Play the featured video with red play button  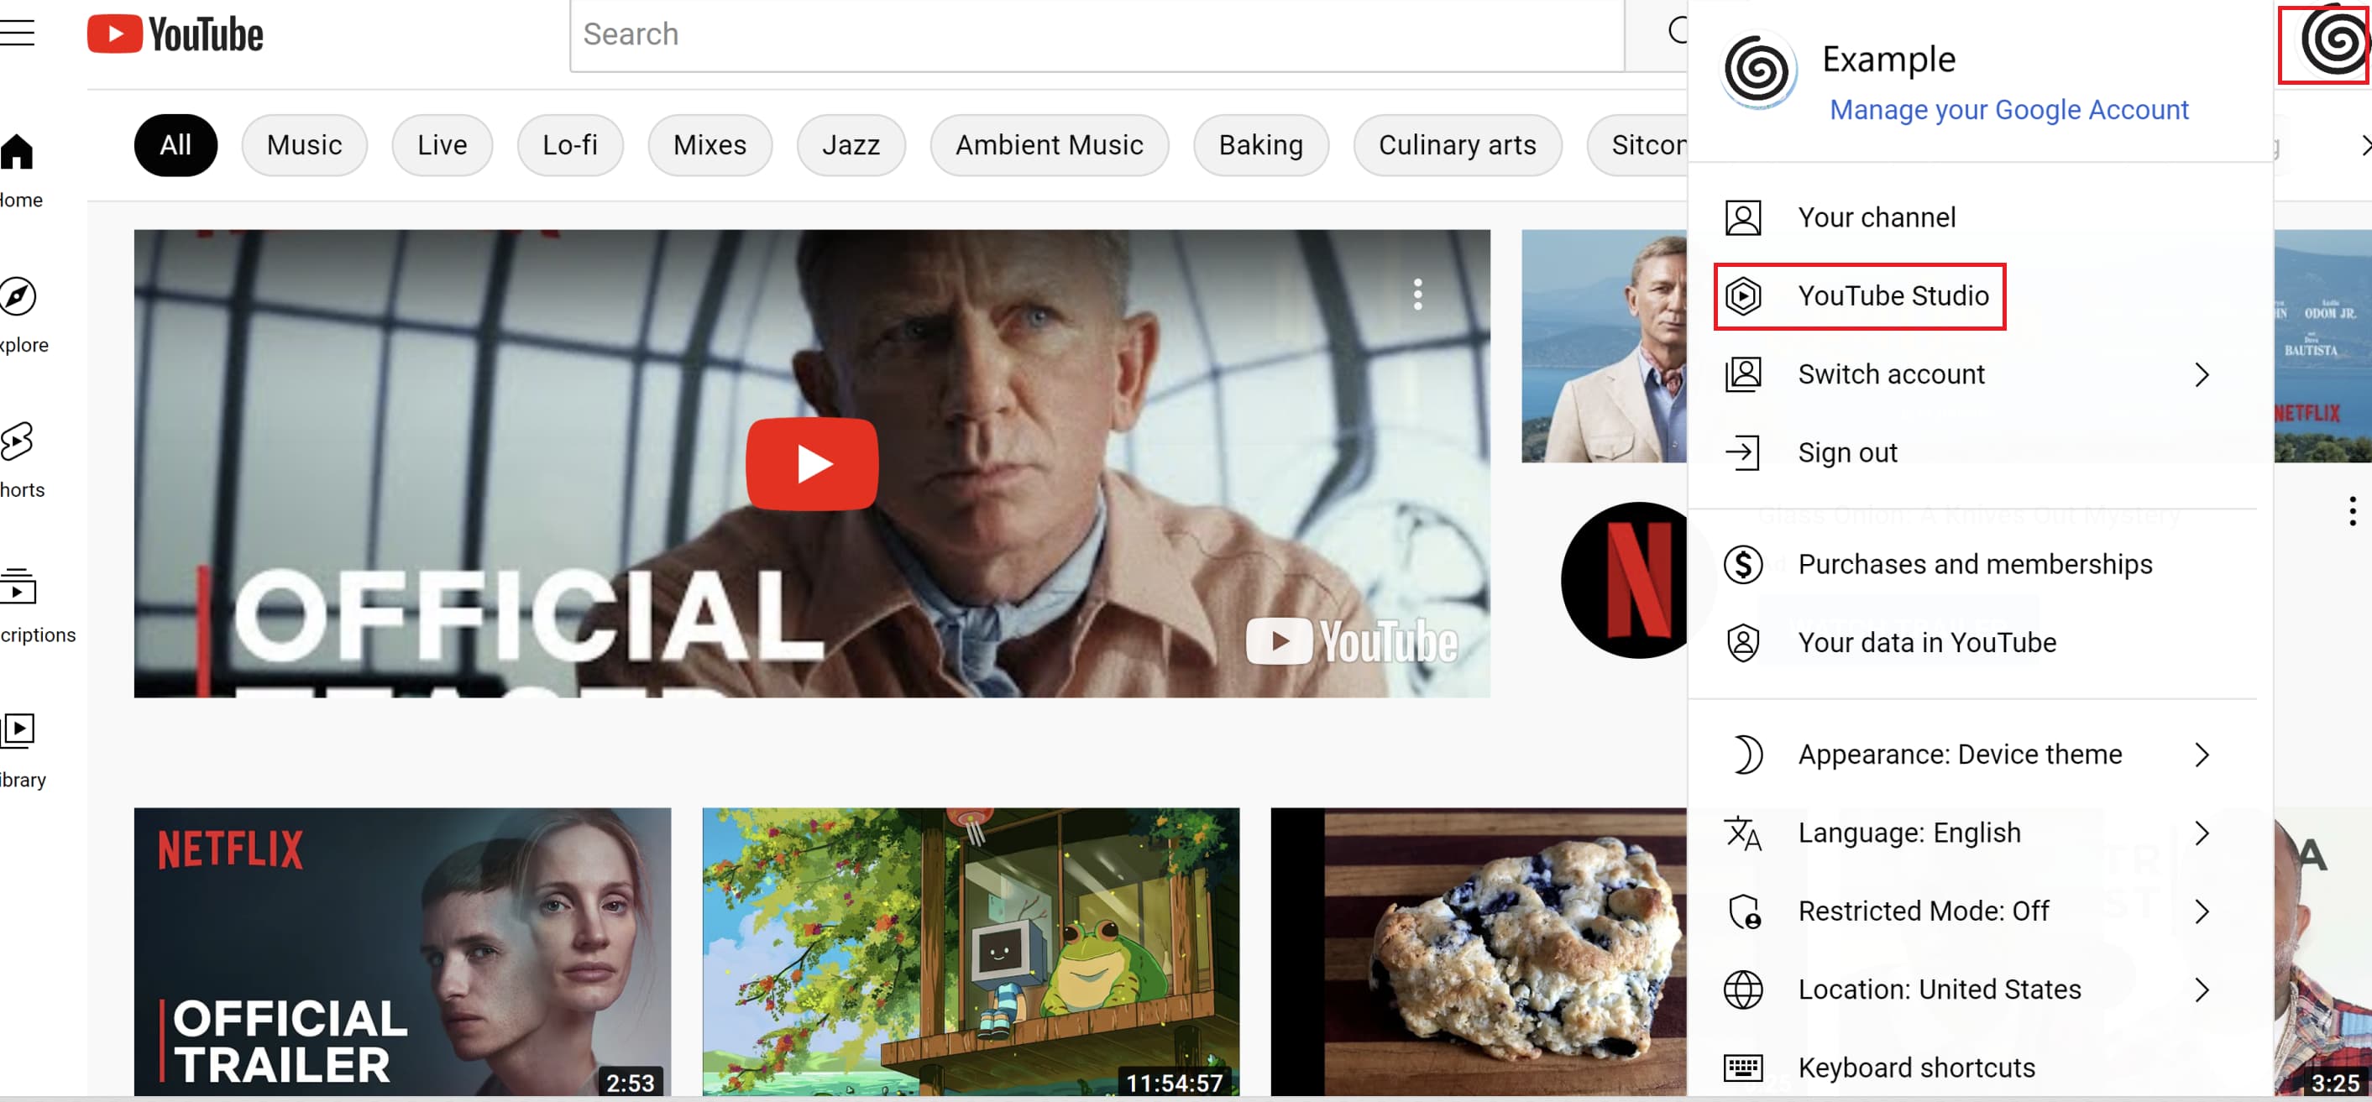pyautogui.click(x=811, y=464)
